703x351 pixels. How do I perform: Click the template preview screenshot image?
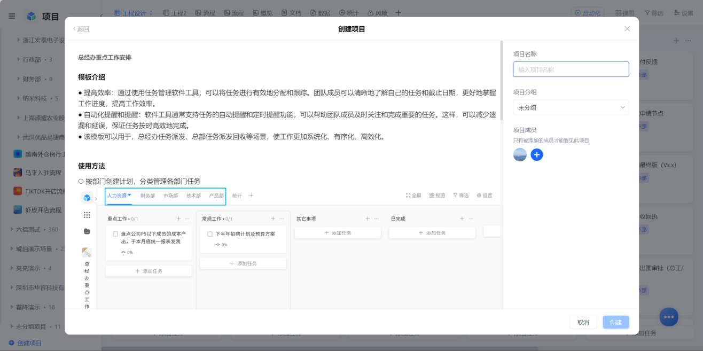(289, 248)
